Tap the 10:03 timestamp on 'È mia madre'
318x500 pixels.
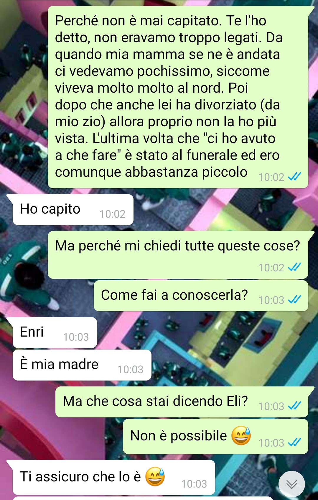131,369
